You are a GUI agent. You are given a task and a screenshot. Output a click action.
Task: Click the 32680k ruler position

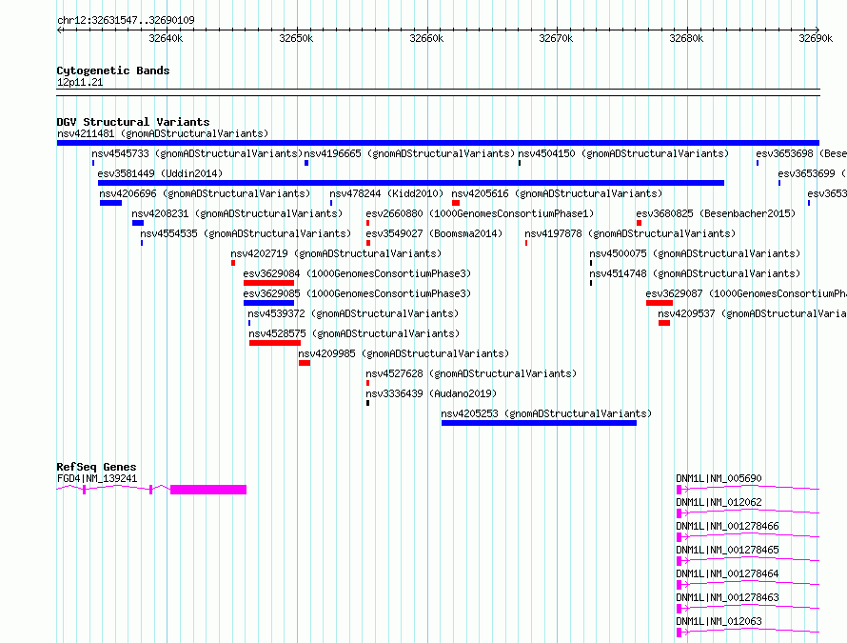[x=686, y=38]
